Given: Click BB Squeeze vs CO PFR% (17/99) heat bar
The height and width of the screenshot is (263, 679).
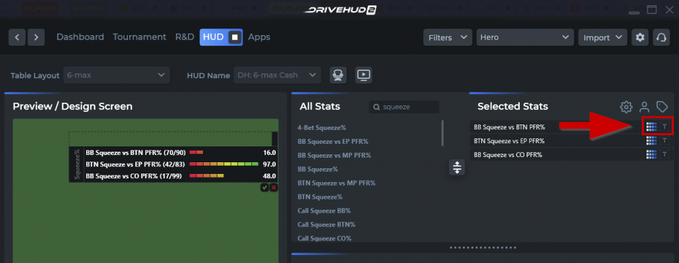Looking at the screenshot, I should [207, 176].
